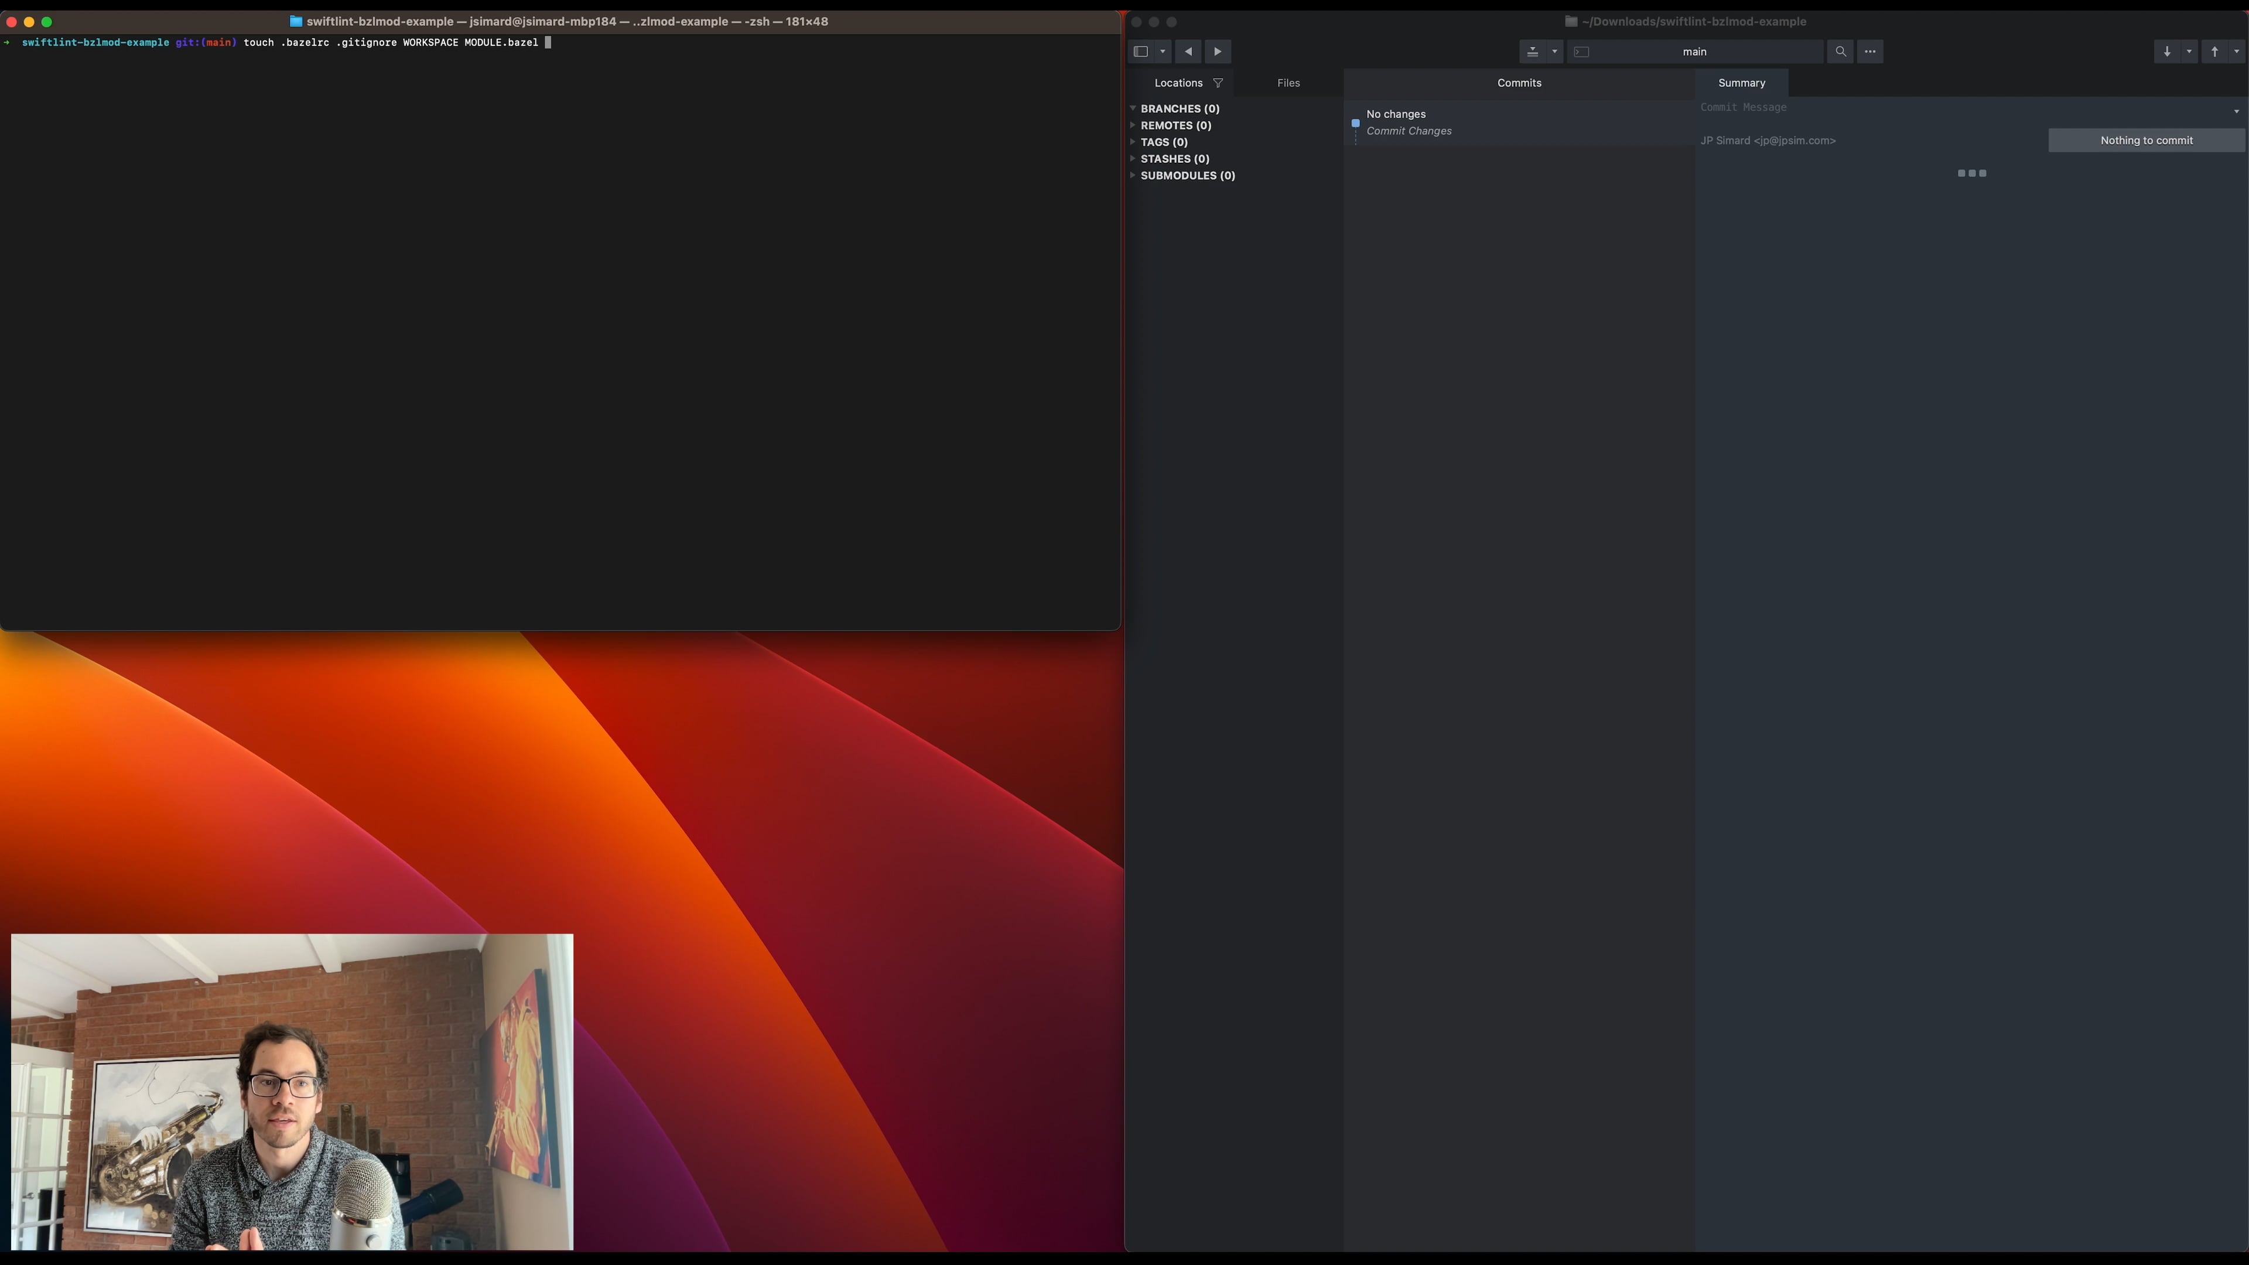Toggle the Locations filter funnel

tap(1219, 82)
